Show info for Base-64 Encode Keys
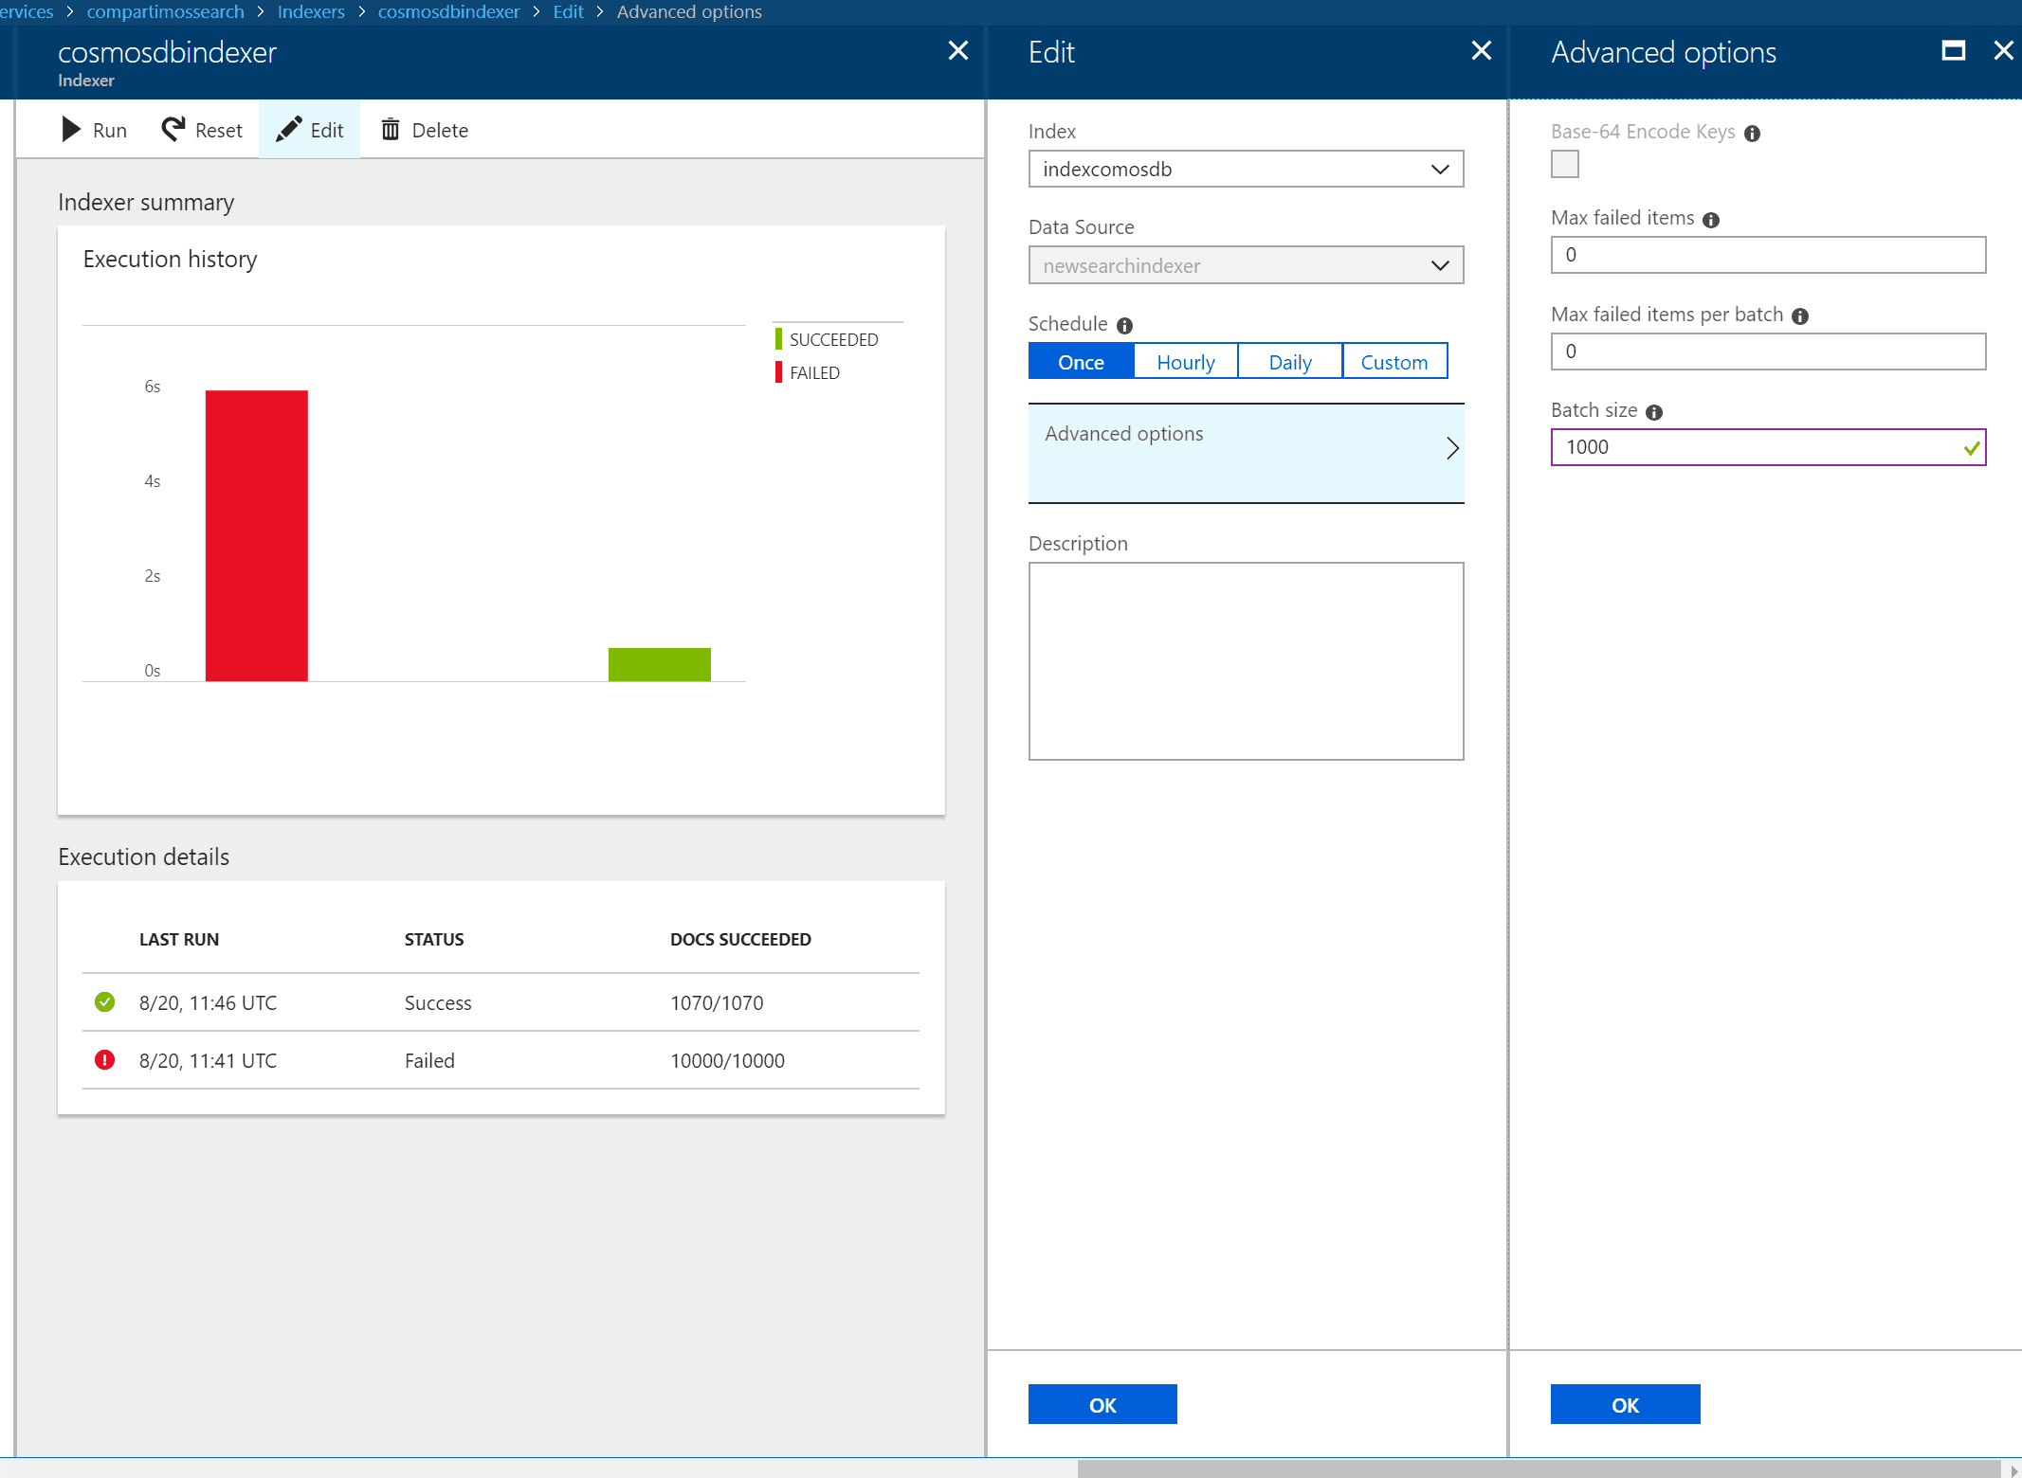This screenshot has width=2022, height=1478. pyautogui.click(x=1753, y=134)
